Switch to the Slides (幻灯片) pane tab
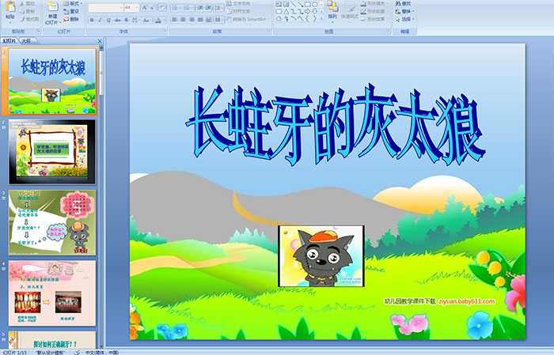 click(9, 41)
